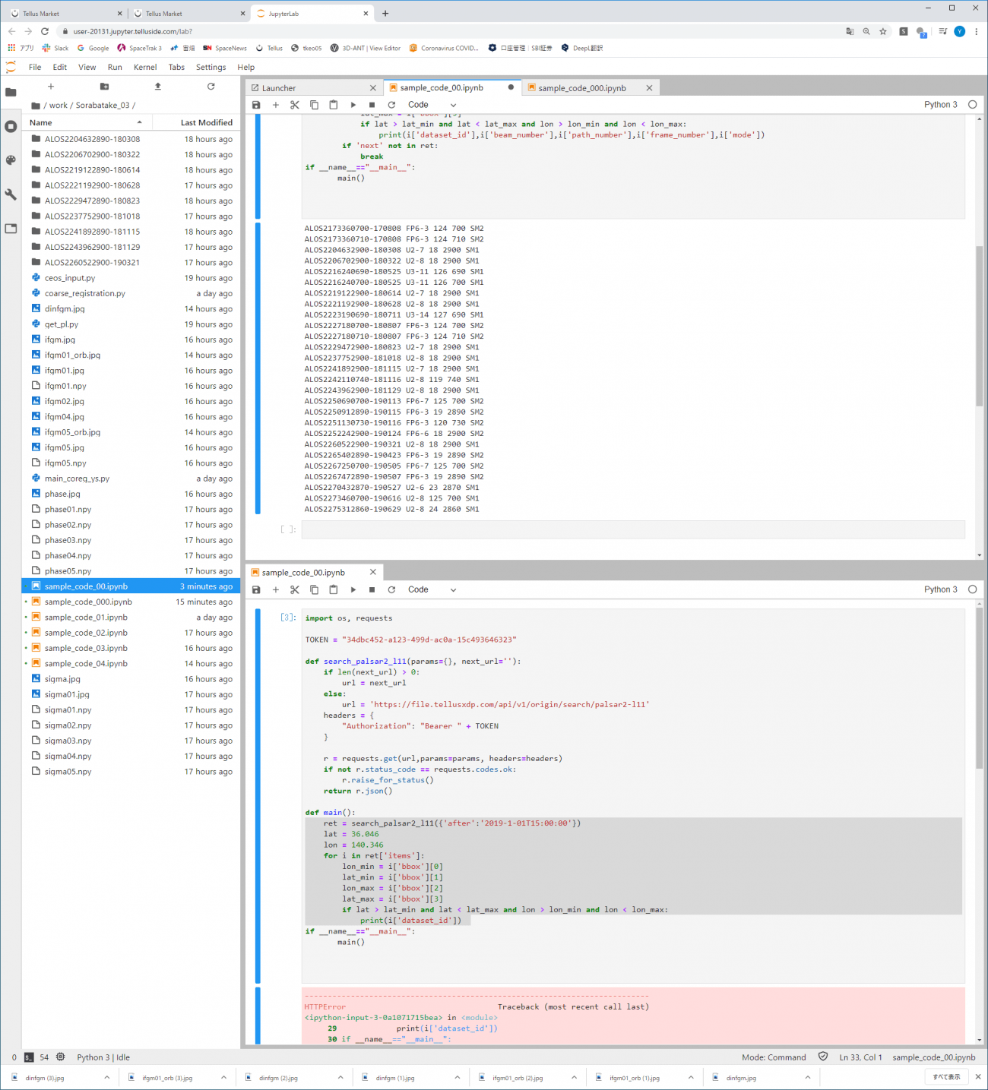Screen dimensions: 988x1090
Task: Click Python 3 kernel name in top notebook
Action: 941,105
